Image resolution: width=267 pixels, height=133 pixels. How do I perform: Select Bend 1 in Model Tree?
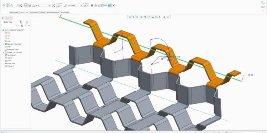(9, 61)
